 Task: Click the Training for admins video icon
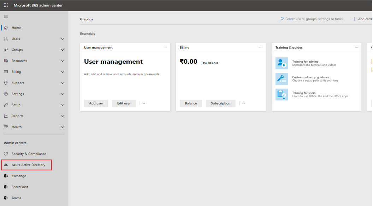pos(282,63)
